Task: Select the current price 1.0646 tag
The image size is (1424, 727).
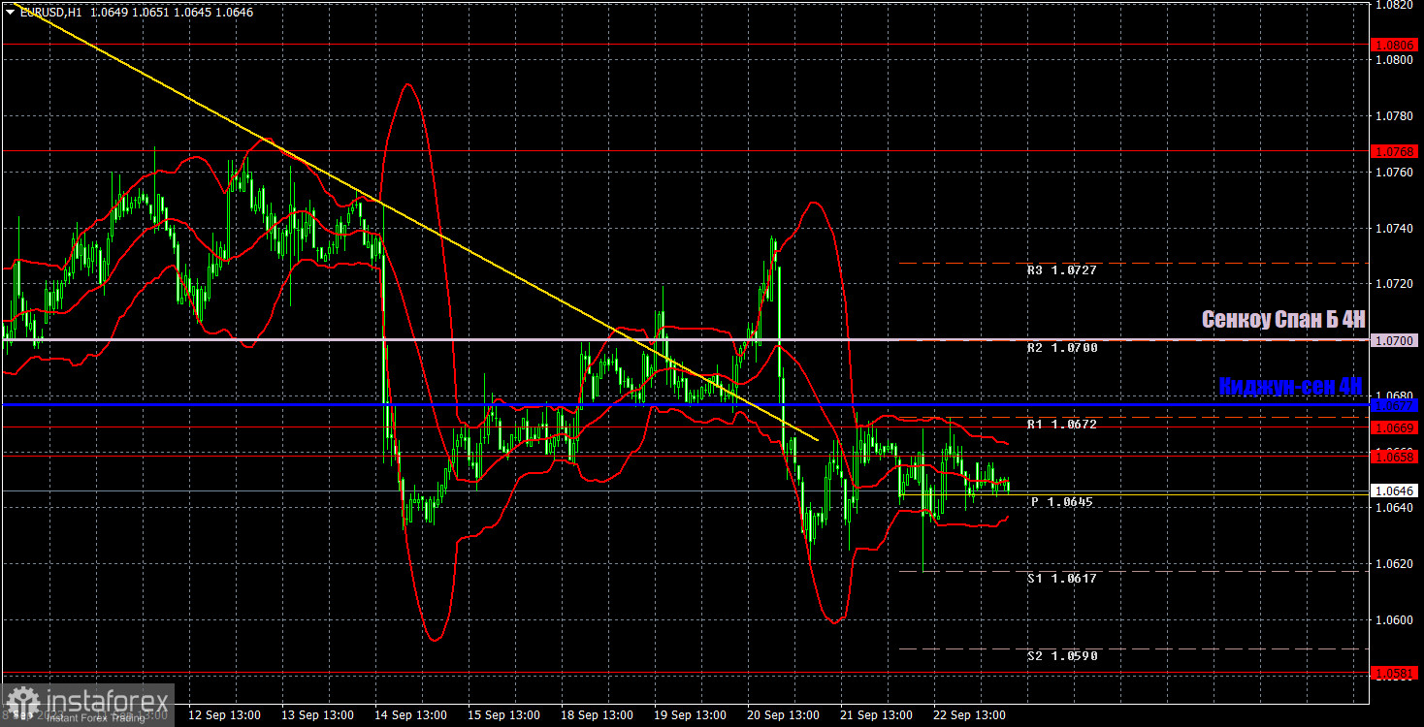Action: click(x=1395, y=491)
